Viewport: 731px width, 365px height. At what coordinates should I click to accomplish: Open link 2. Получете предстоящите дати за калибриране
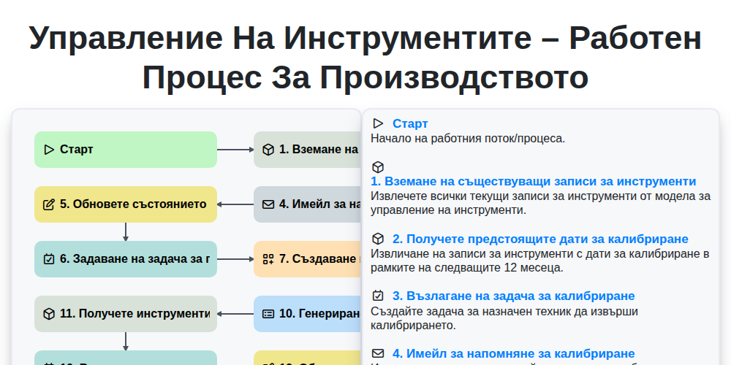(540, 239)
